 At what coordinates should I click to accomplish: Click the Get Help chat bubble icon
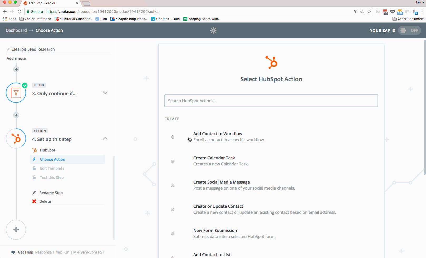click(13, 252)
